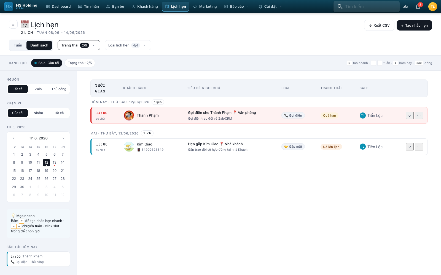
Task: Switch to Tuần view
Action: [18, 45]
